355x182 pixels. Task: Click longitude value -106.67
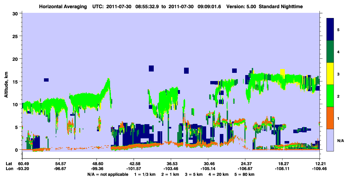(x=245, y=169)
